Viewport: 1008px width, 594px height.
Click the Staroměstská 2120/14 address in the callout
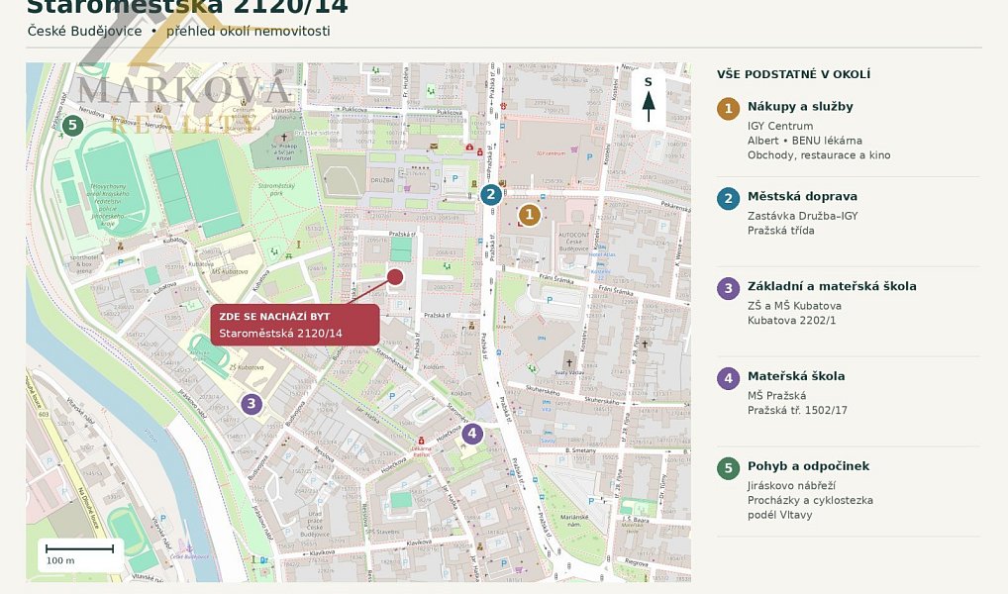(280, 333)
